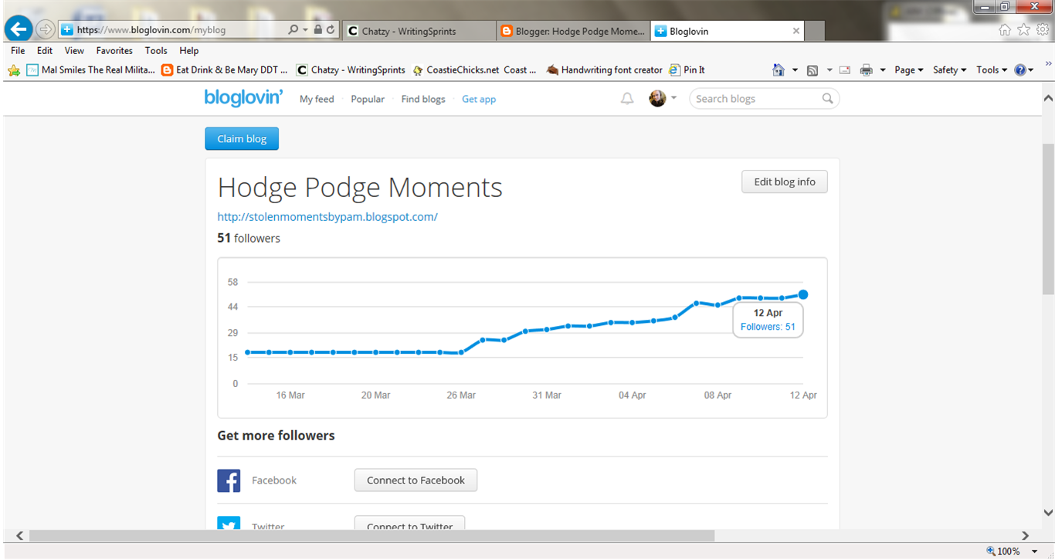Viewport: 1055px width, 560px height.
Task: Open the zoom level dropdown arrow near 100%
Action: [x=1034, y=552]
